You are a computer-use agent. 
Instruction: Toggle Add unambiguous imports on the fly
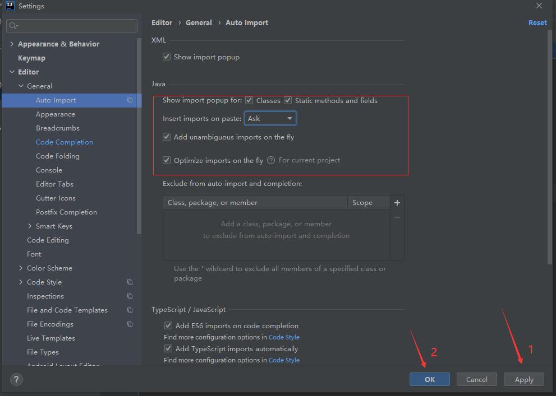(166, 137)
